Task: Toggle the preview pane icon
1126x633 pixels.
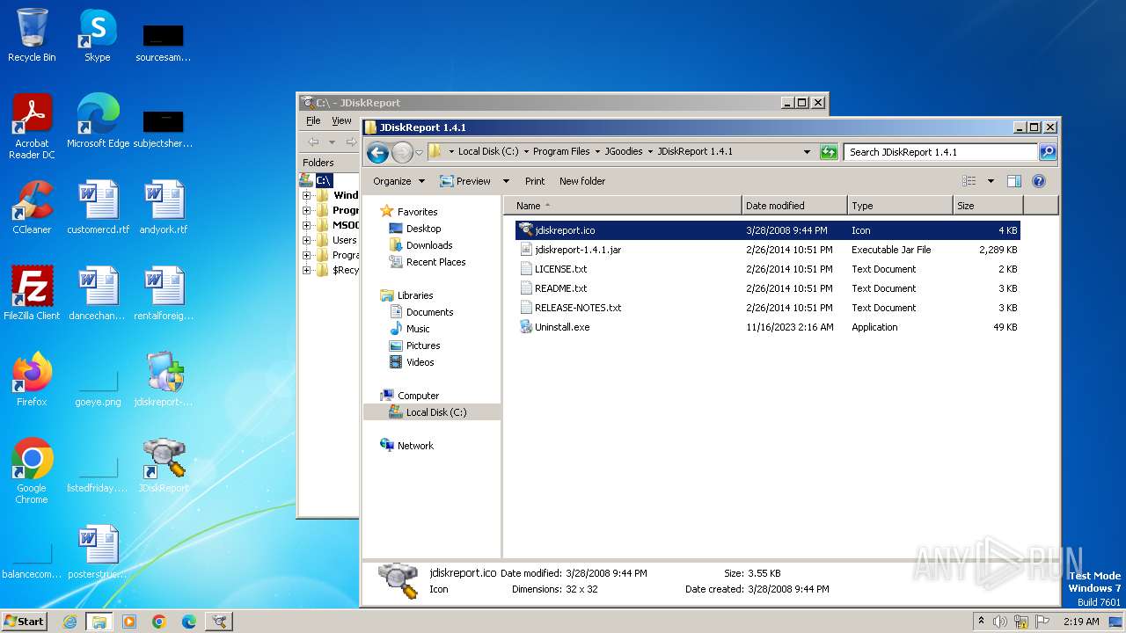Action: point(1013,181)
